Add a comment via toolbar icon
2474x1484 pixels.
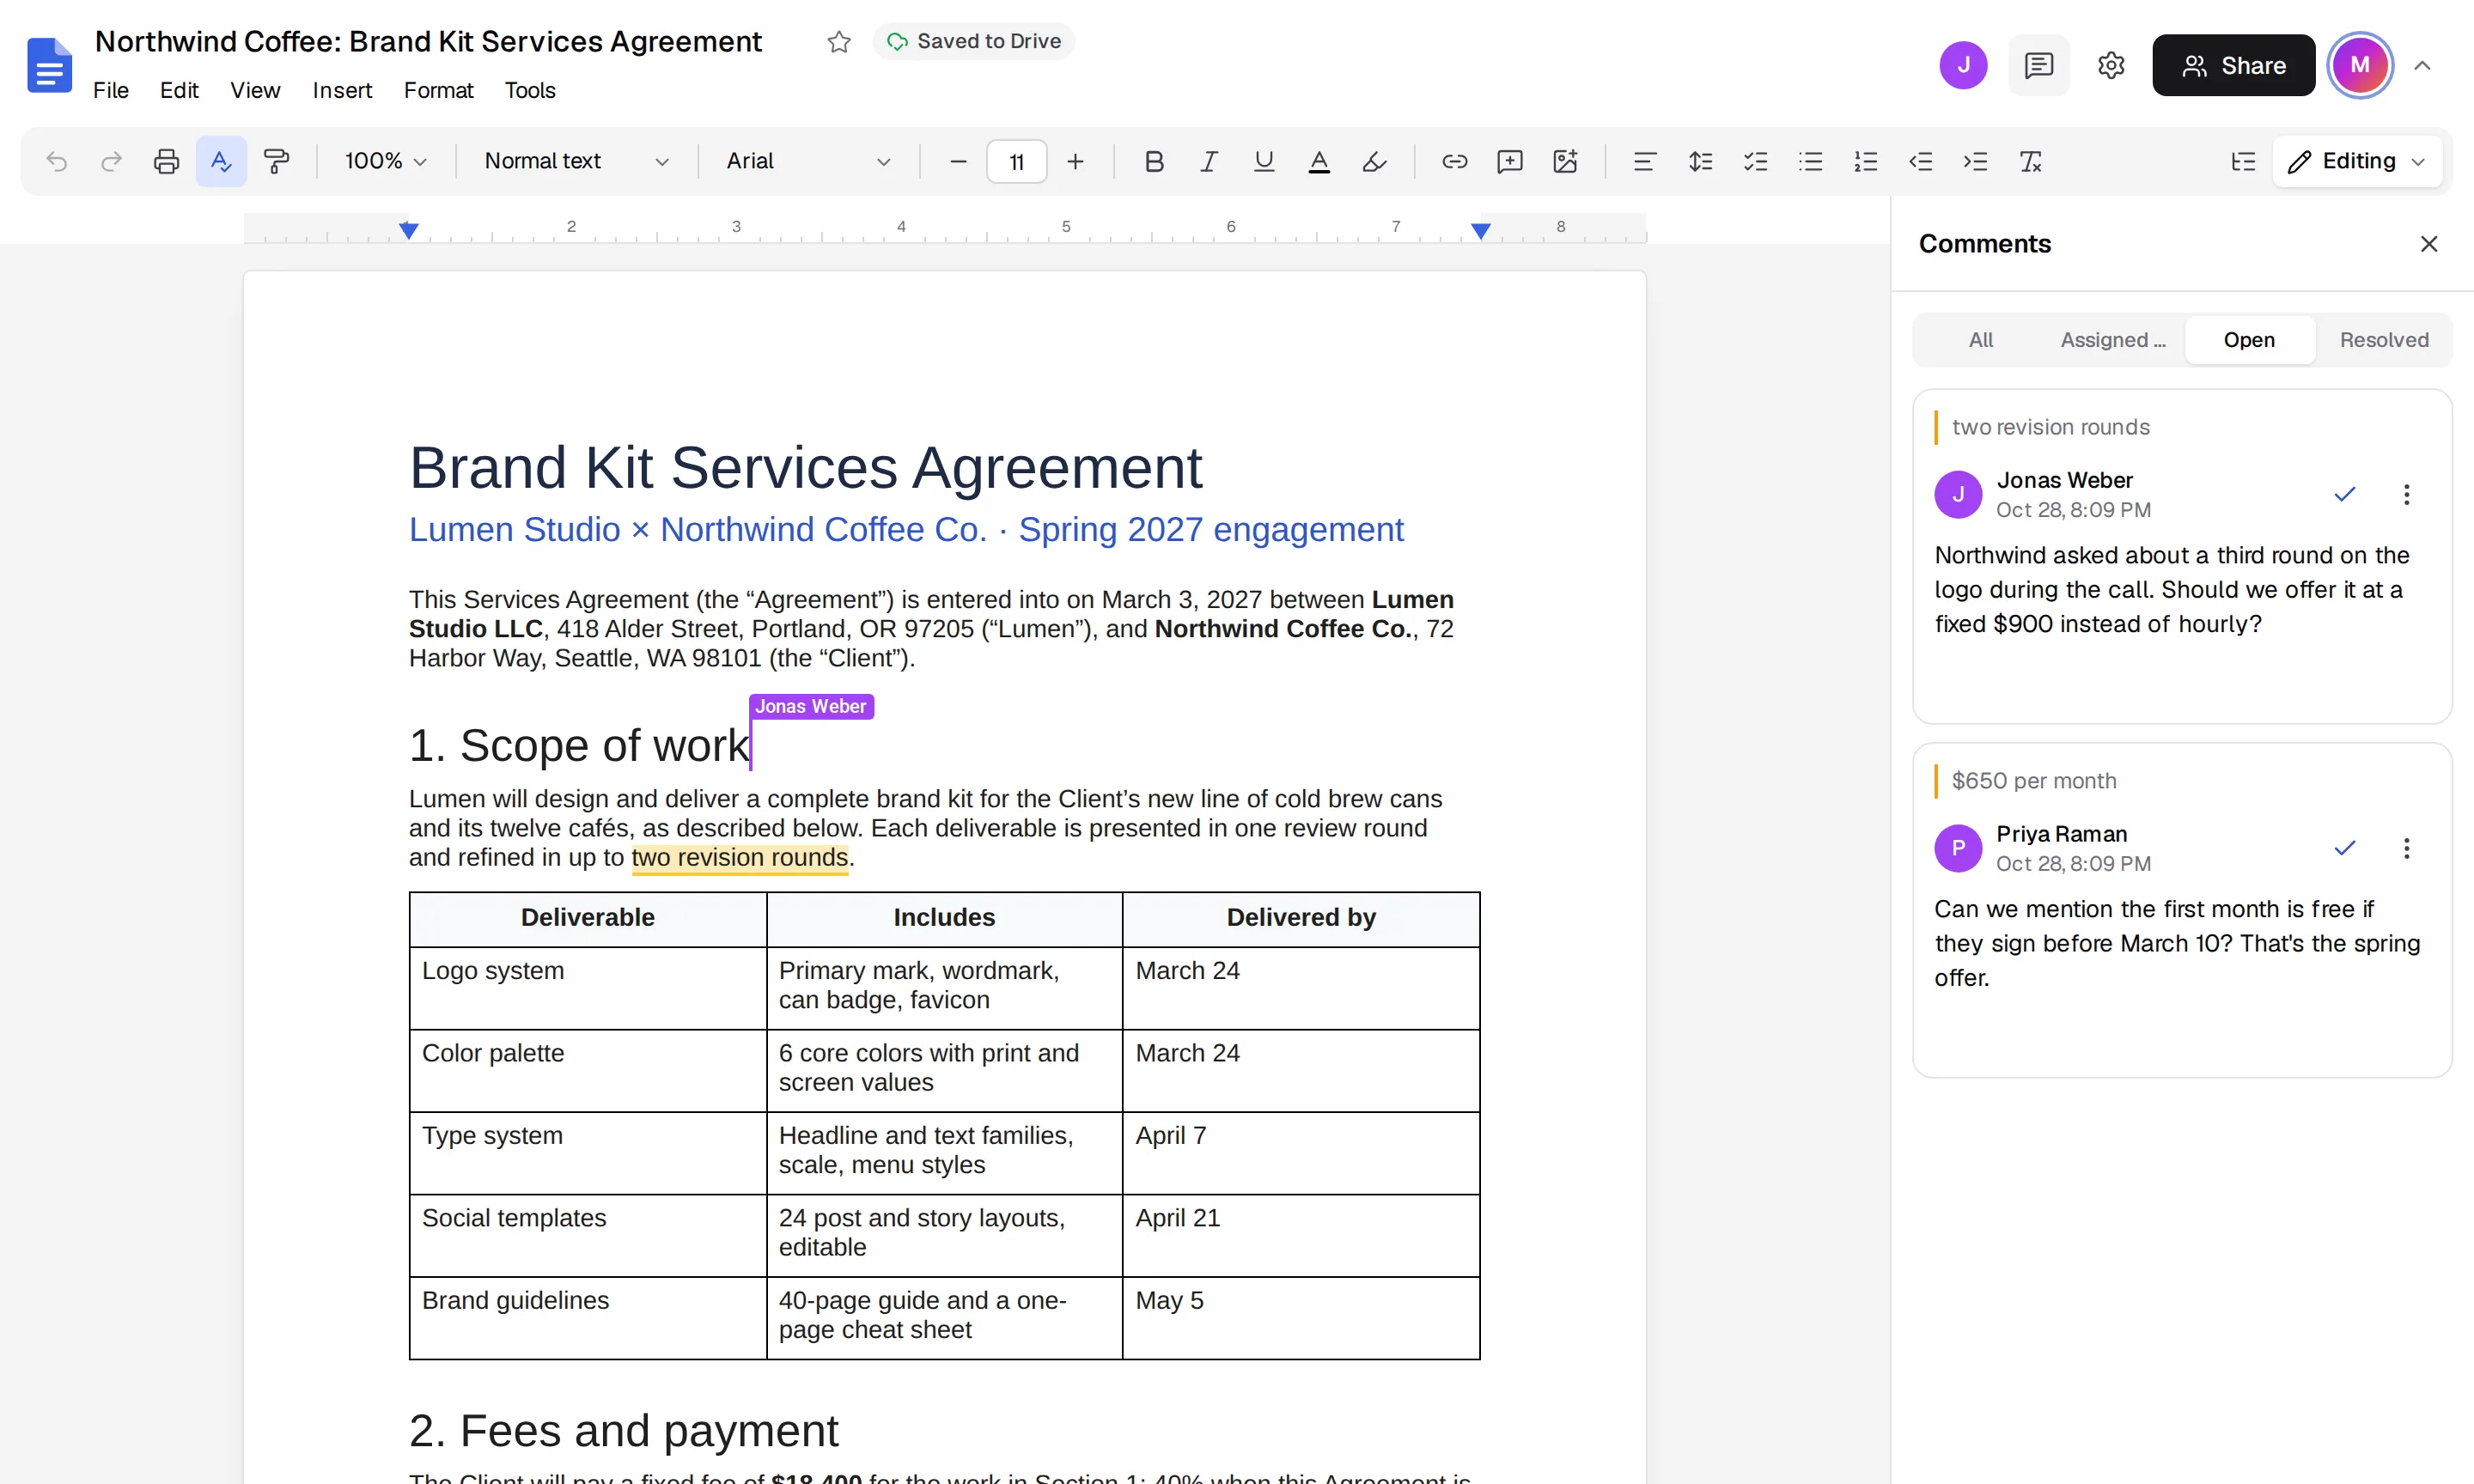(x=1509, y=161)
